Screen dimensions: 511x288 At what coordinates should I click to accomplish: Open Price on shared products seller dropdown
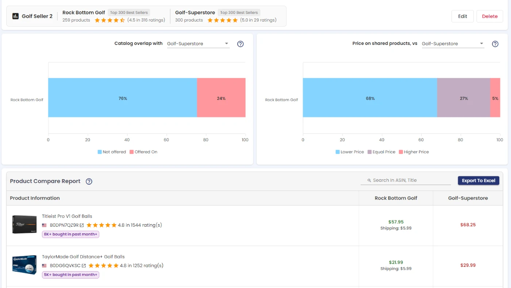[x=453, y=44]
